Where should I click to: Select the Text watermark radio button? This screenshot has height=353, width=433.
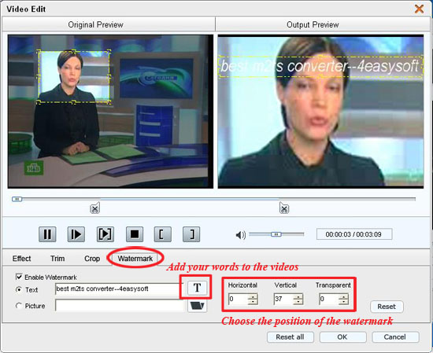point(19,289)
